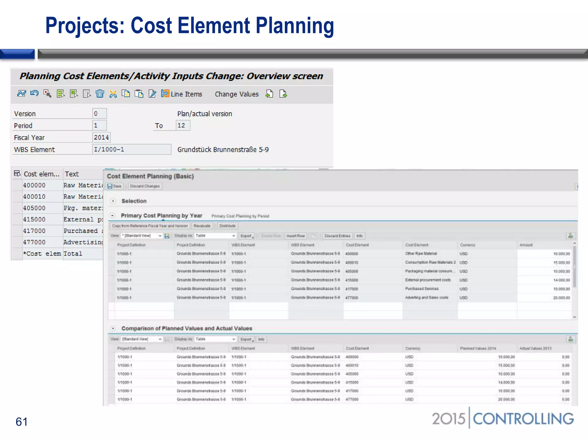The image size is (588, 441).
Task: Select cost element row 400000
Action: (18, 185)
